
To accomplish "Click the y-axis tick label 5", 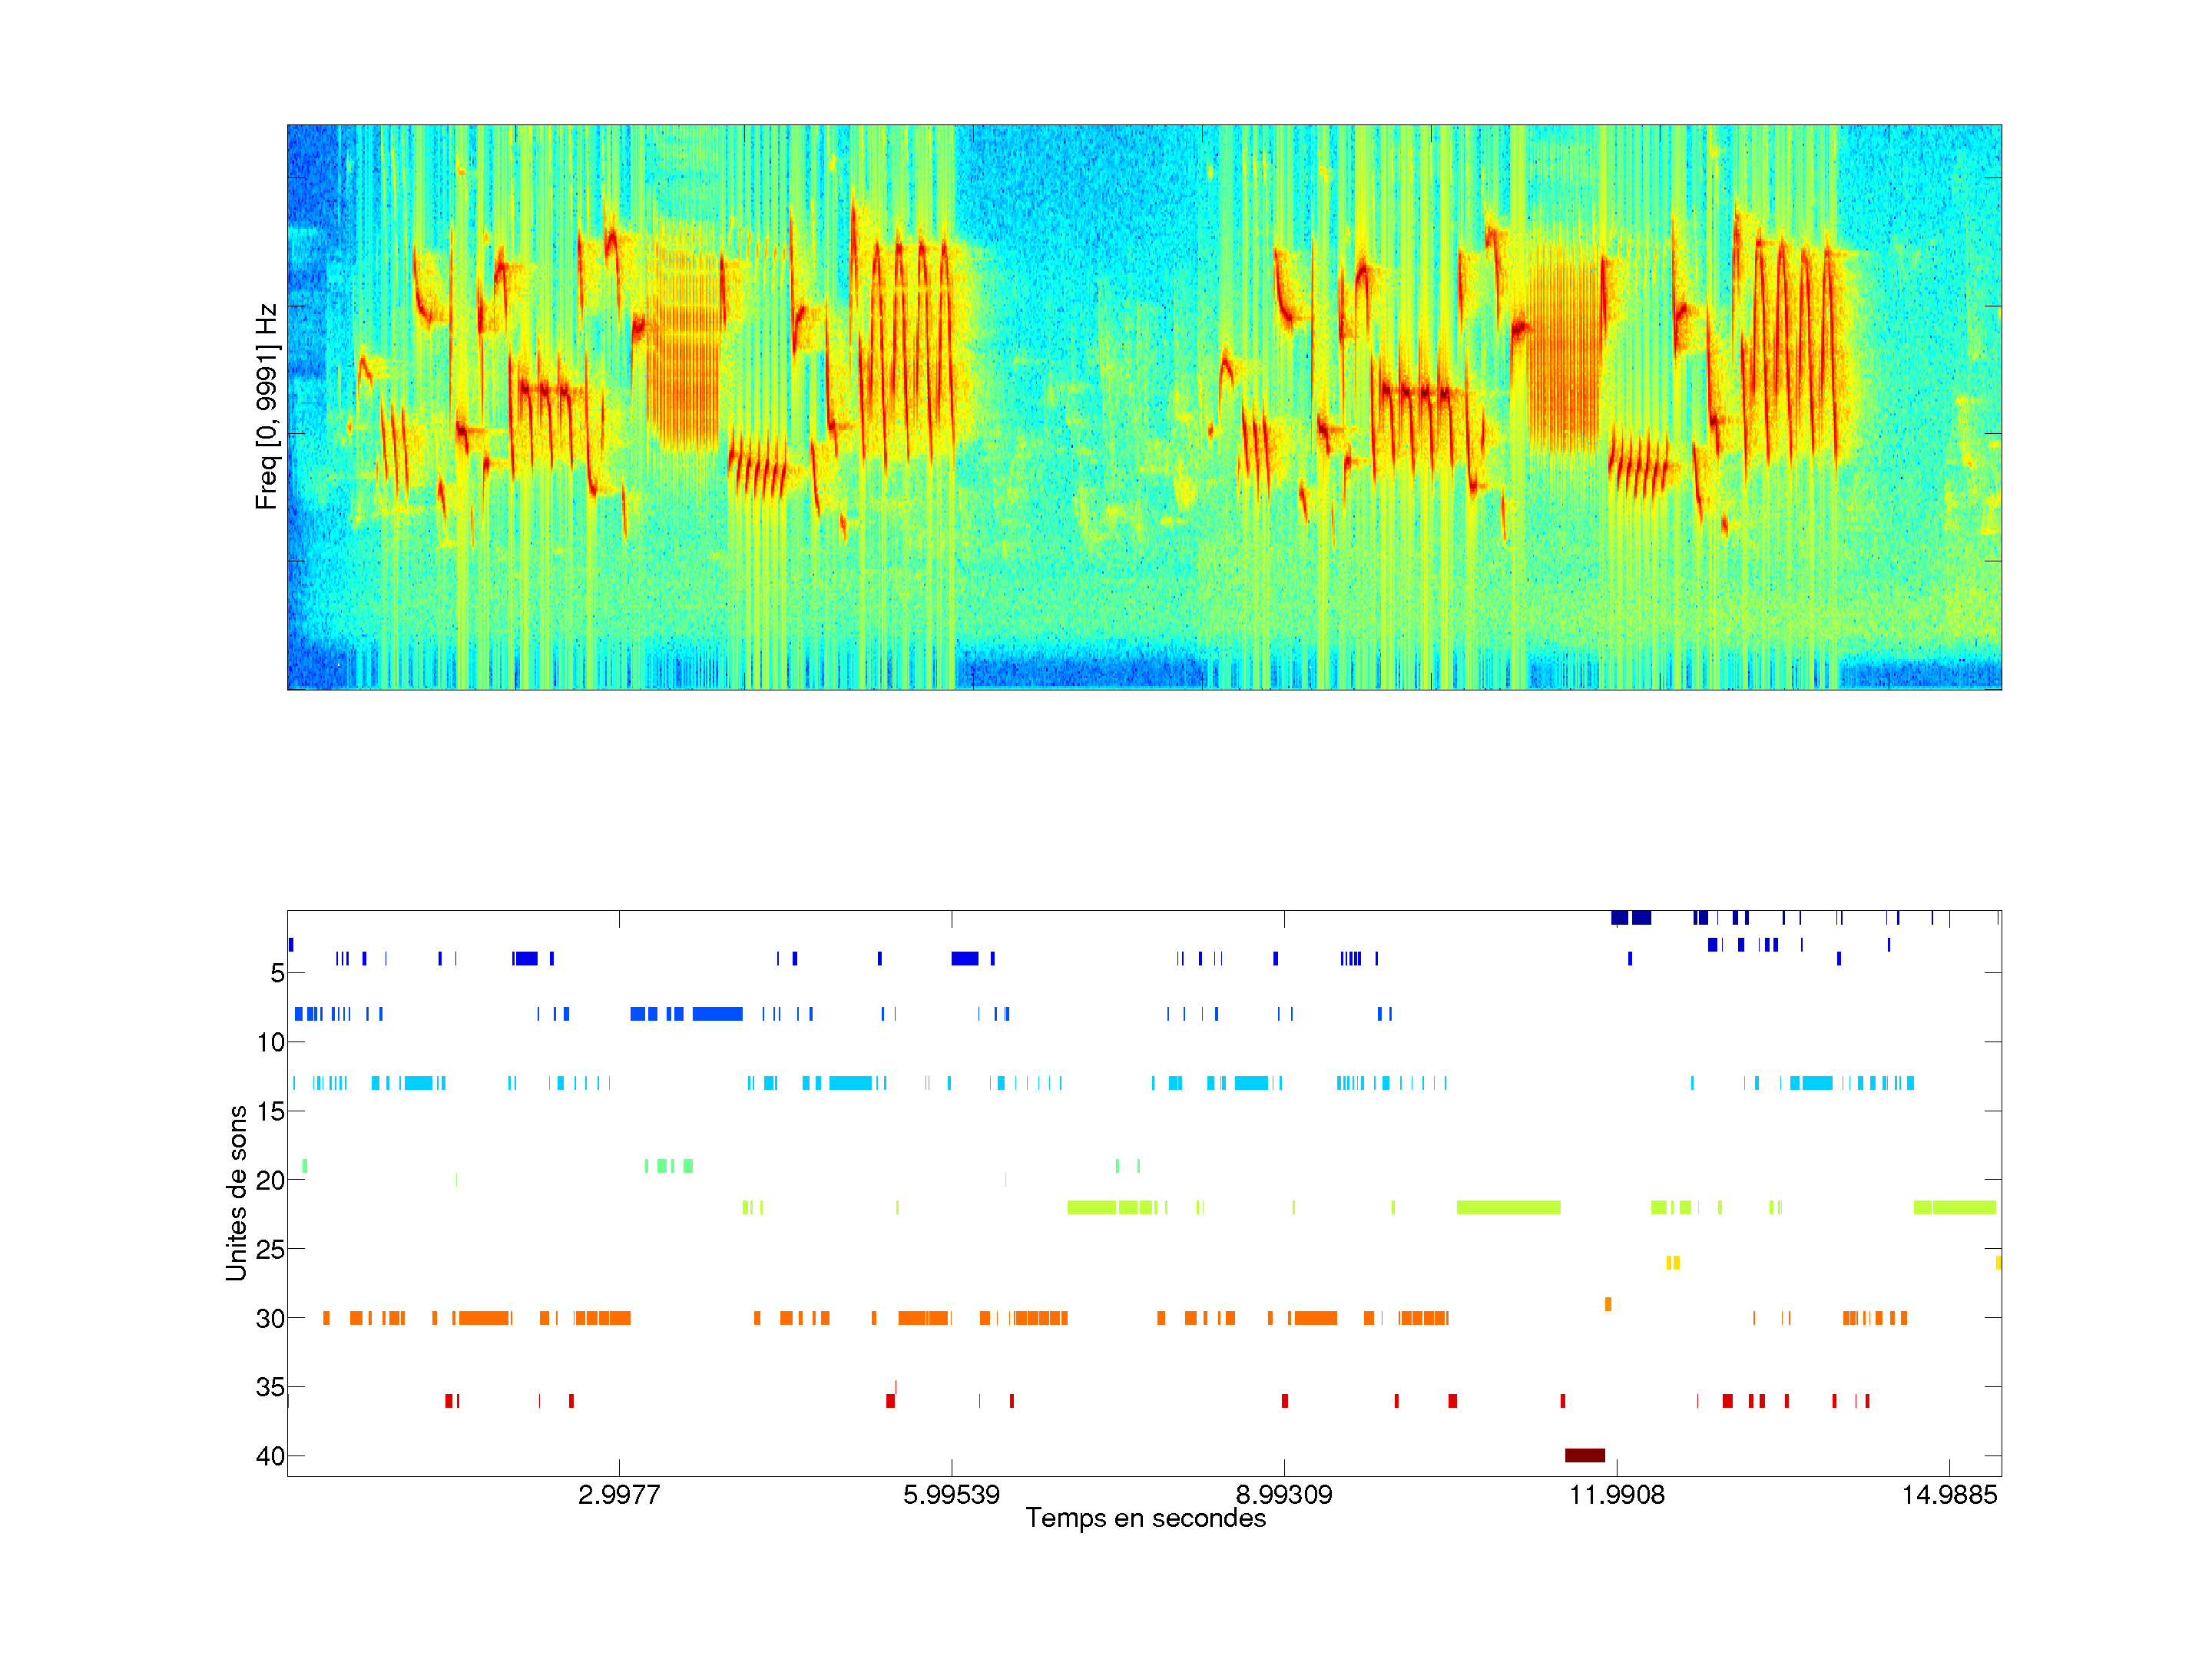I will click(x=277, y=973).
